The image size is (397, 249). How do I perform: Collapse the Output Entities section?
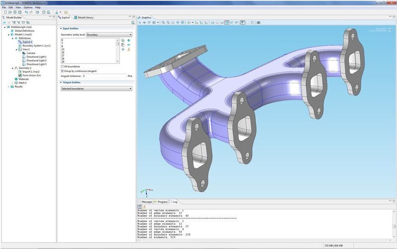click(x=61, y=82)
